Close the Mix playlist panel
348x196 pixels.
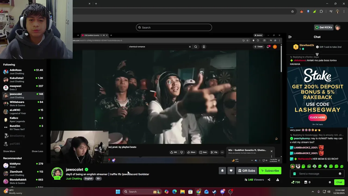coord(271,151)
